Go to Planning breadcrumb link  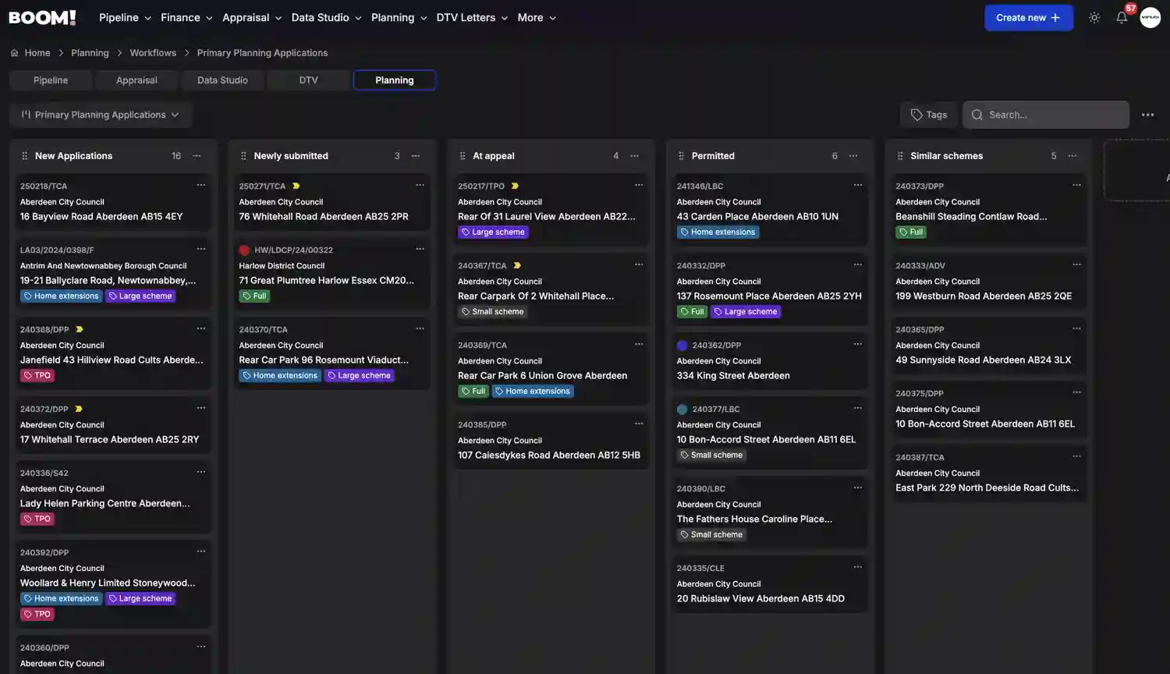pyautogui.click(x=90, y=53)
